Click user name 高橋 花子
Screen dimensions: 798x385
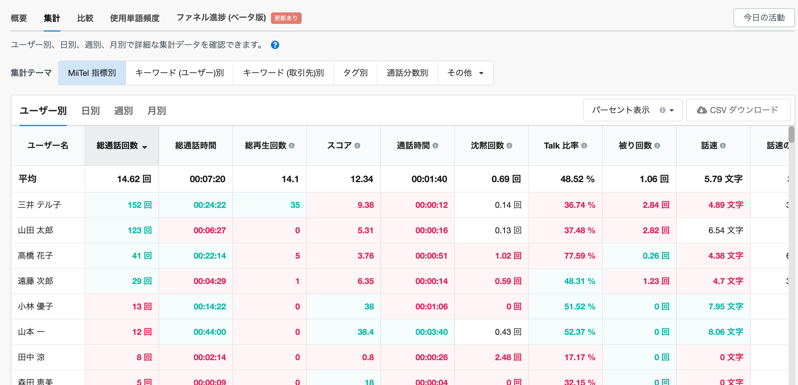pyautogui.click(x=35, y=256)
